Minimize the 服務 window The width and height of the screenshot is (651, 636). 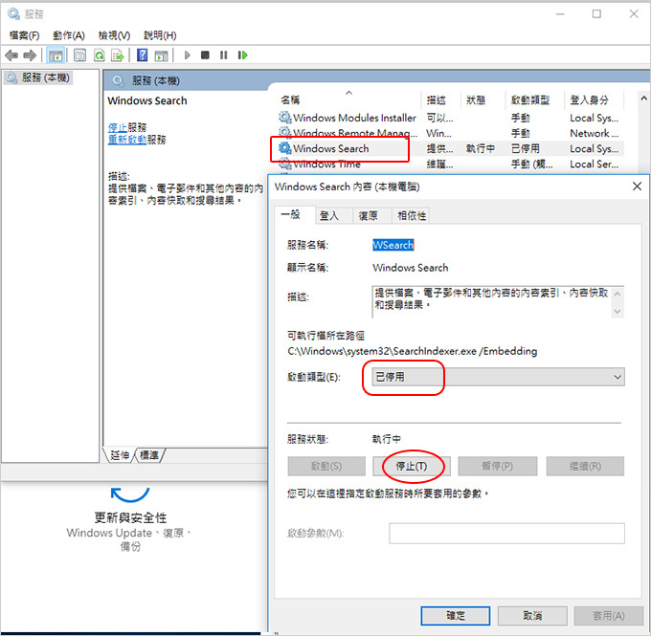[560, 14]
